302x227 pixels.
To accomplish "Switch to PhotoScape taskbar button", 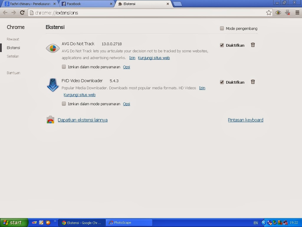I will [129, 223].
